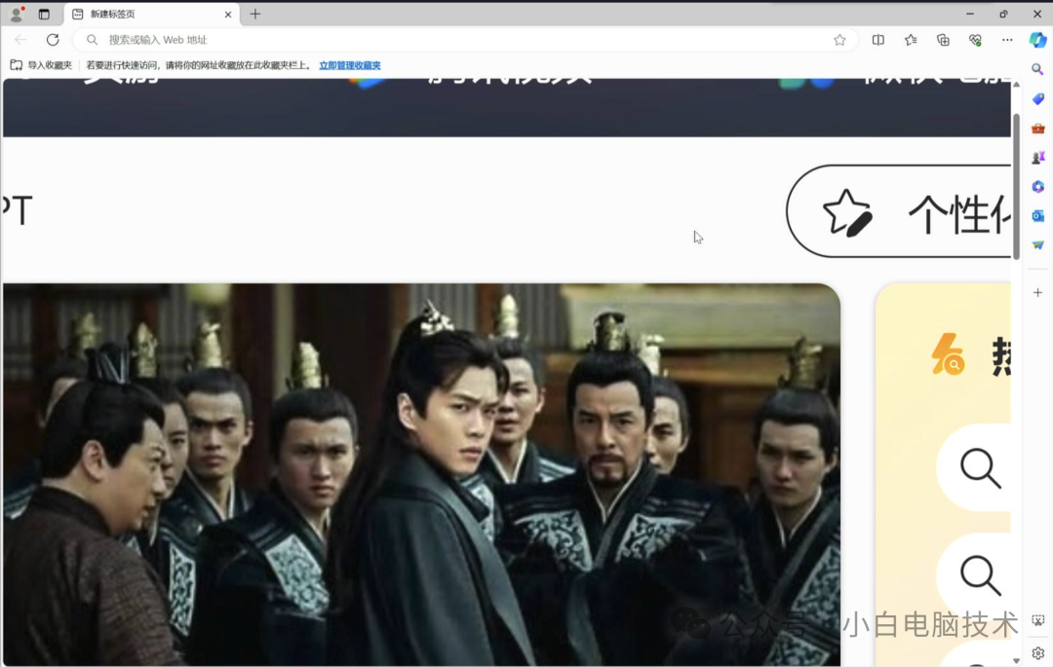Click sidebar icon above the settings gear
Viewport: 1053px width, 667px height.
[1037, 620]
